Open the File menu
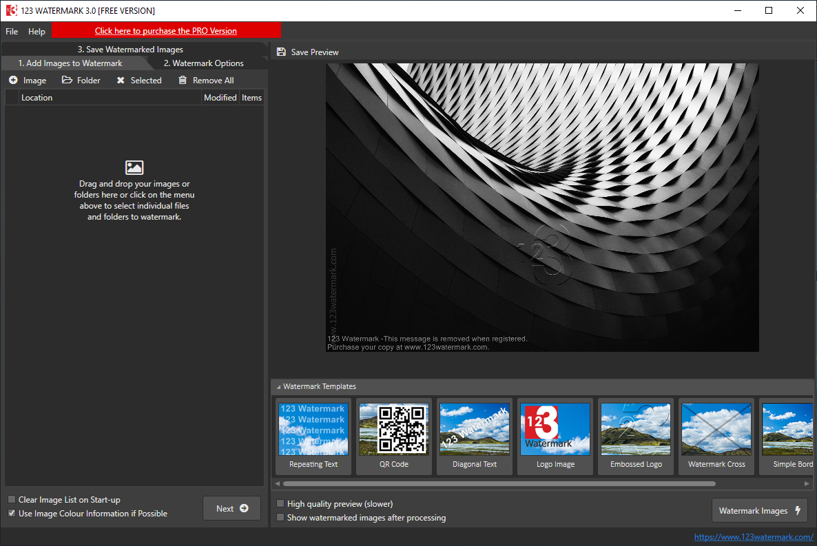Screen dimensions: 817x546 click(11, 31)
